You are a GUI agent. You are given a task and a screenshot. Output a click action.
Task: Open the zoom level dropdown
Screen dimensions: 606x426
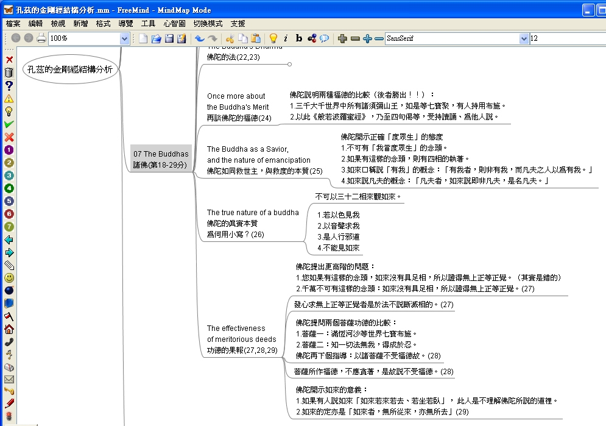click(125, 38)
